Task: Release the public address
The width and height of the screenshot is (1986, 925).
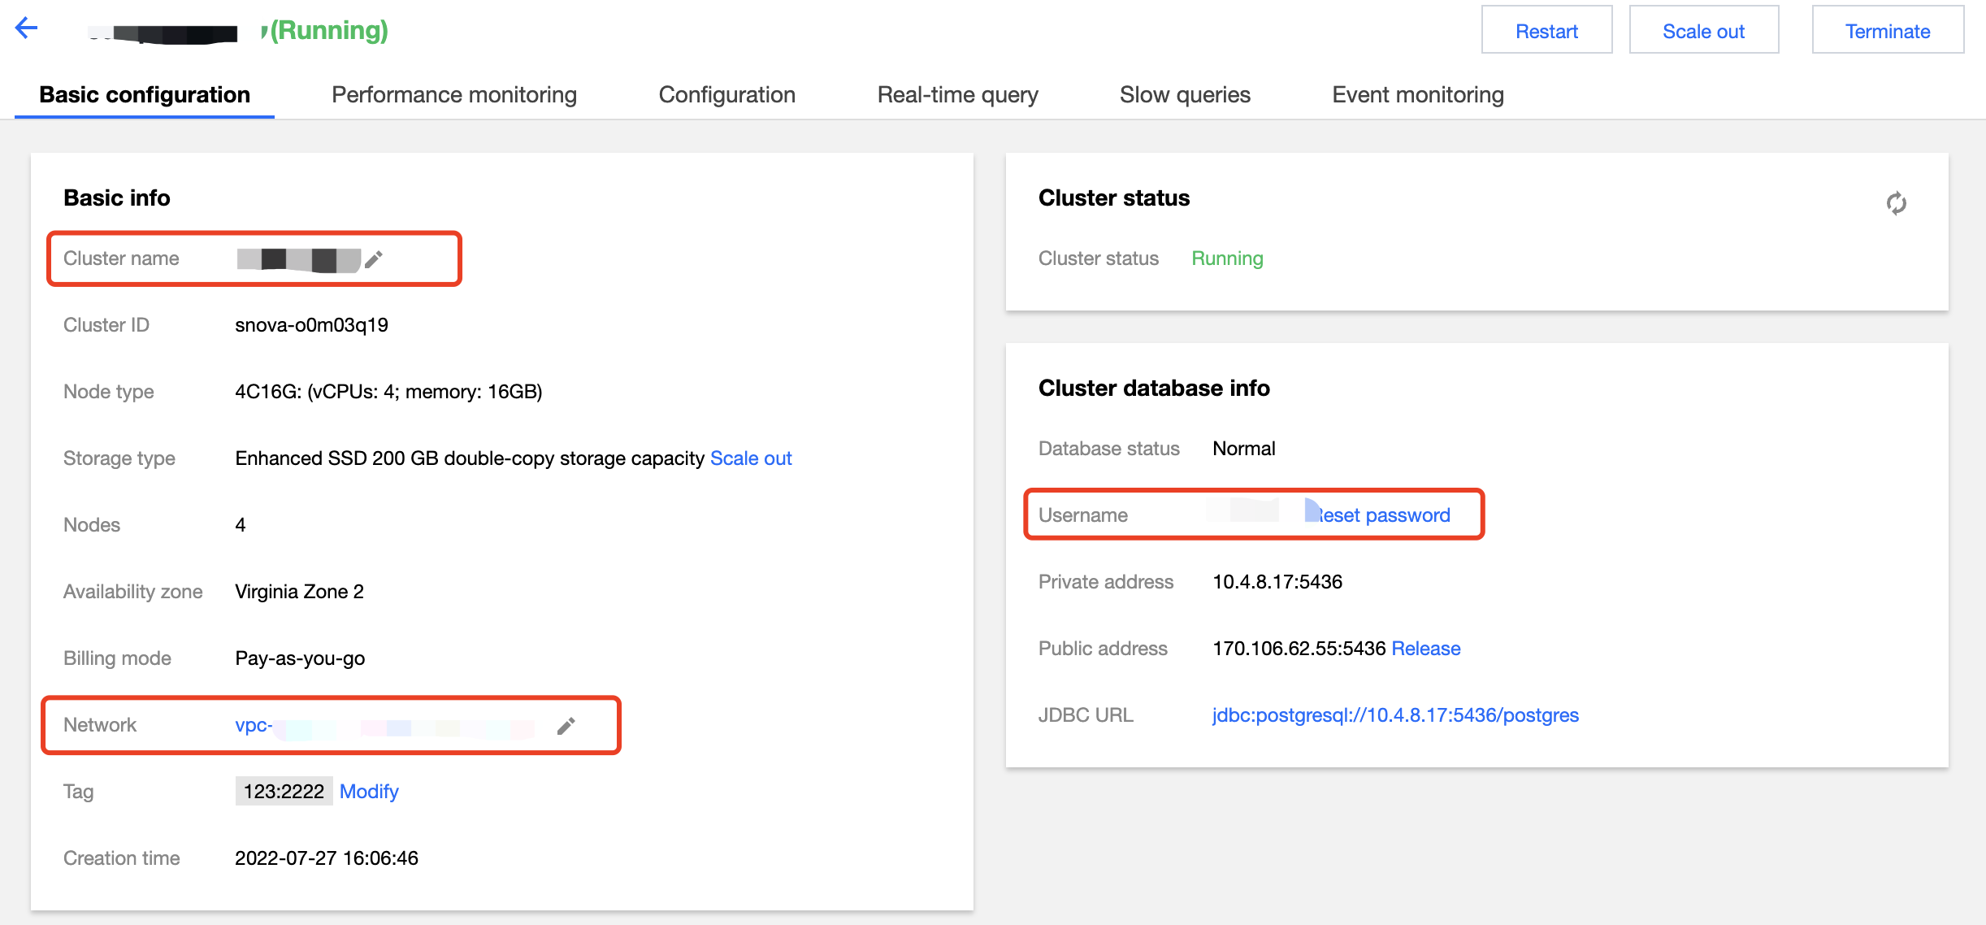Action: (1425, 649)
